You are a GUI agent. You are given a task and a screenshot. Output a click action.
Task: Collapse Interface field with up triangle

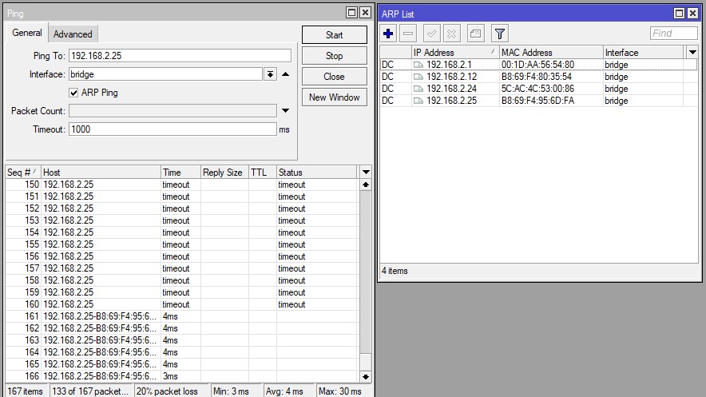pos(285,74)
